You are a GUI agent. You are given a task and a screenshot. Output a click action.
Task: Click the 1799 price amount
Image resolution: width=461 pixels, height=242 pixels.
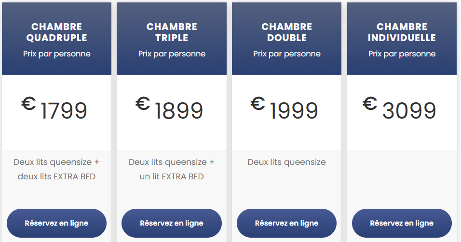[64, 111]
